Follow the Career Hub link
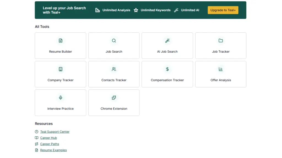Screen dimensions: 282x158 pos(48,138)
